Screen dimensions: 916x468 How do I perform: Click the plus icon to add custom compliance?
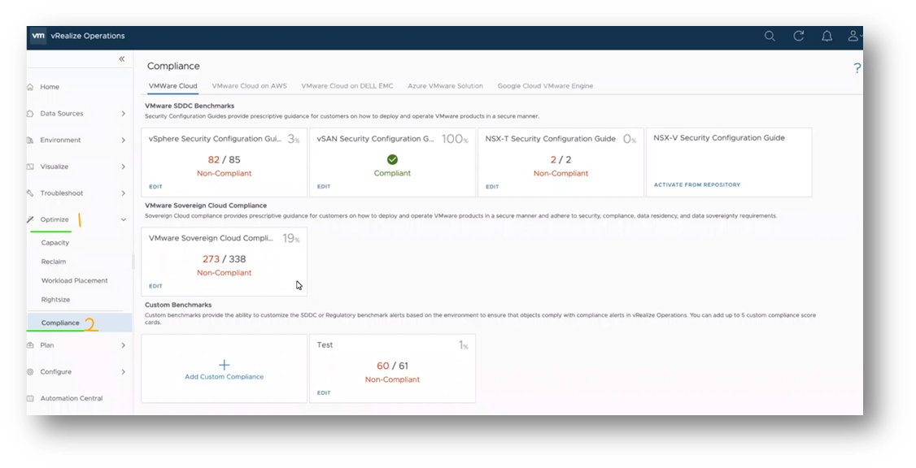(224, 365)
